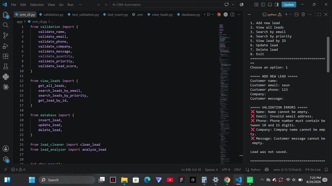Open the Edit menu
Image resolution: width=332 pixels, height=186 pixels.
tap(23, 5)
